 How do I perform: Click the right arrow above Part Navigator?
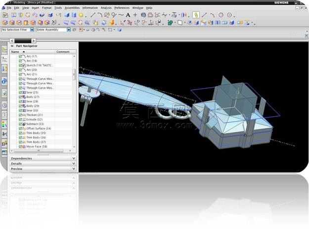pos(34,41)
